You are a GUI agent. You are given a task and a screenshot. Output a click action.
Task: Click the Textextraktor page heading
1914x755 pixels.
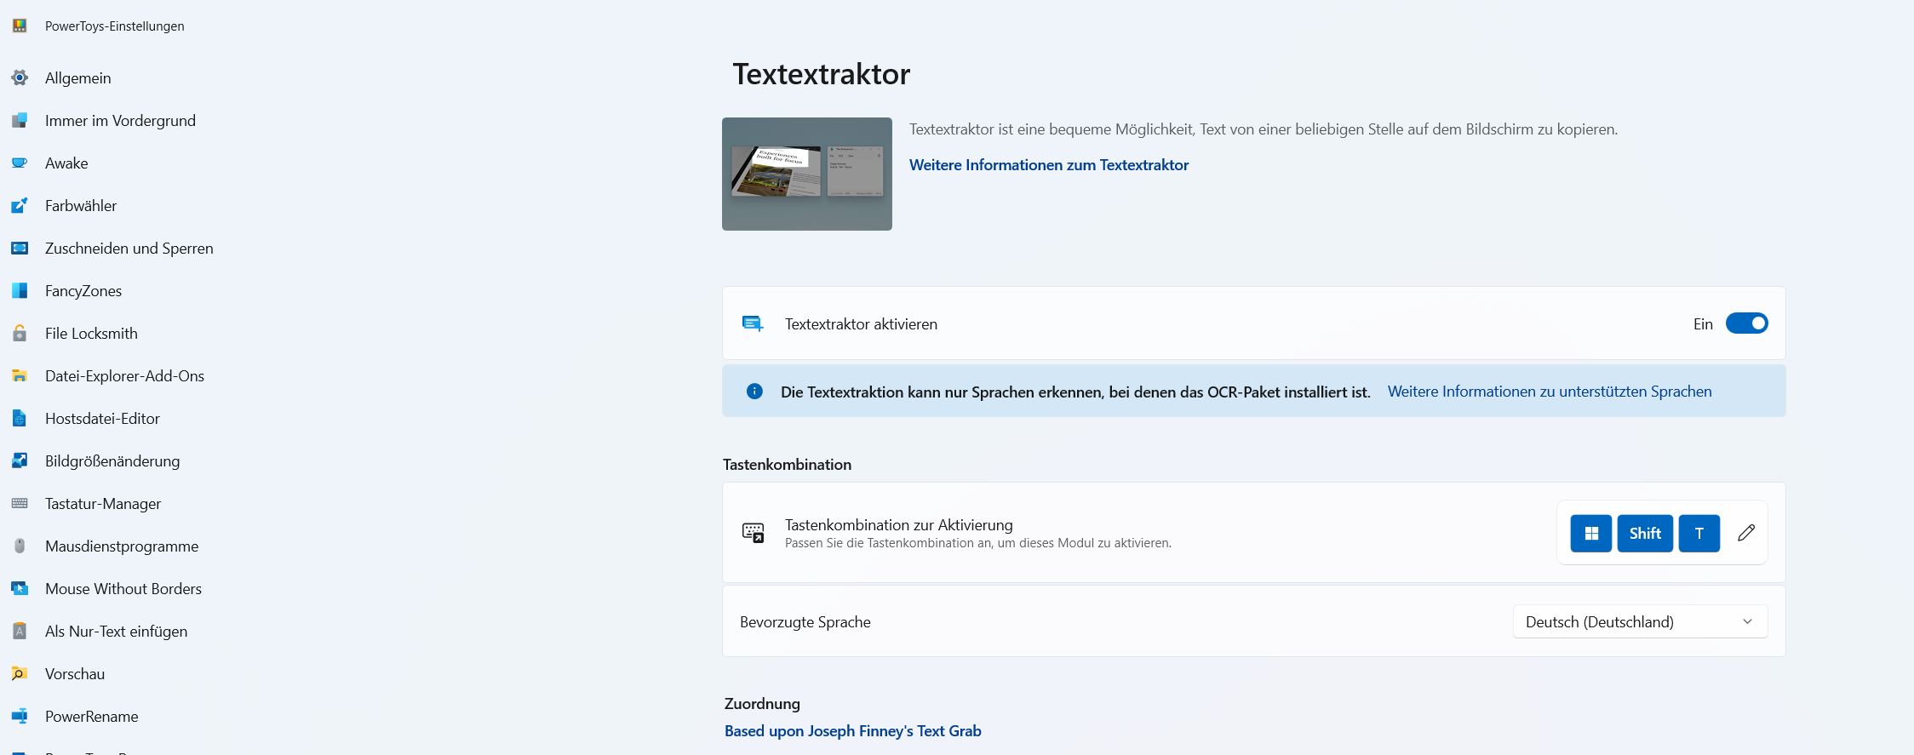coord(822,74)
